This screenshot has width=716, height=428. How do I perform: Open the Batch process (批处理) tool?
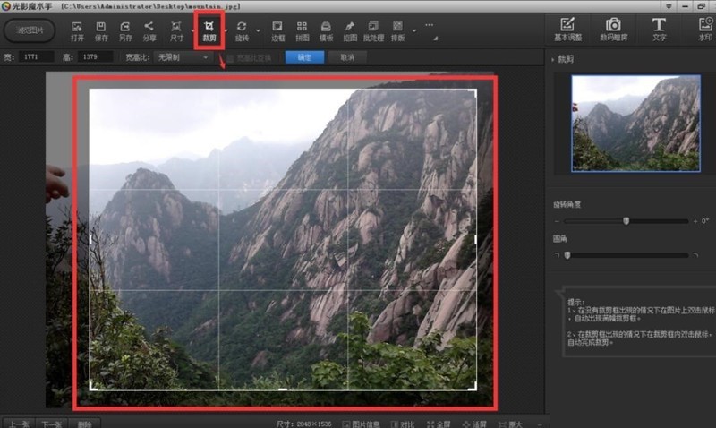click(372, 30)
